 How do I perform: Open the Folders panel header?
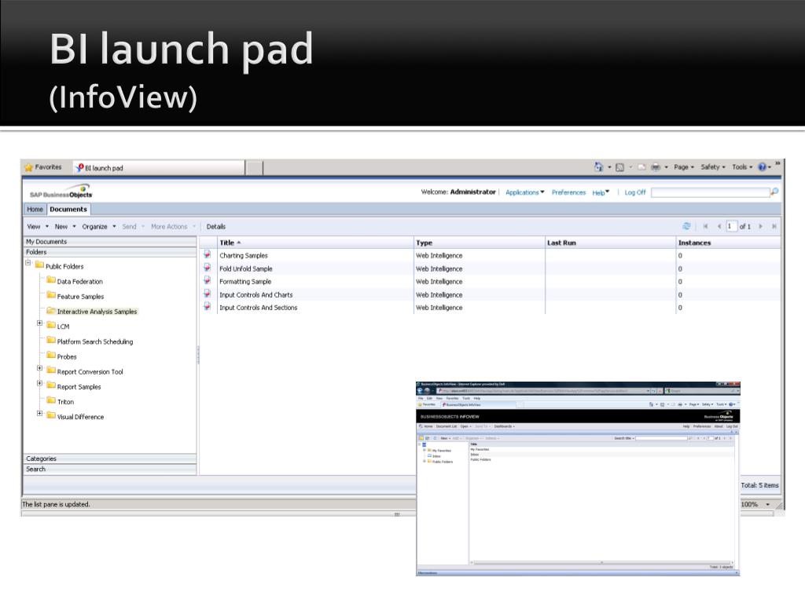point(110,252)
